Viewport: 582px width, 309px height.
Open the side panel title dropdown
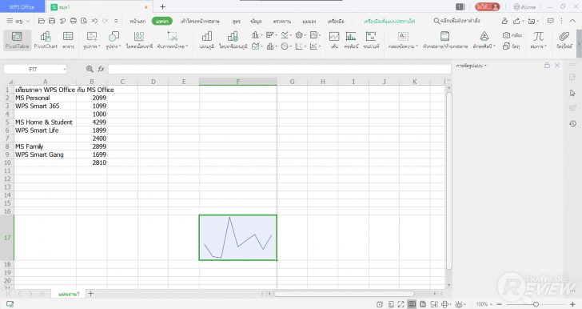472,66
